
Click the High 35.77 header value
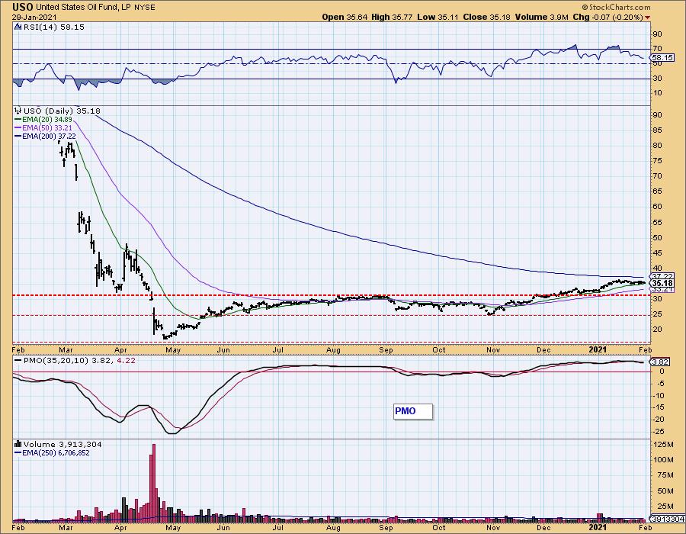pos(392,17)
